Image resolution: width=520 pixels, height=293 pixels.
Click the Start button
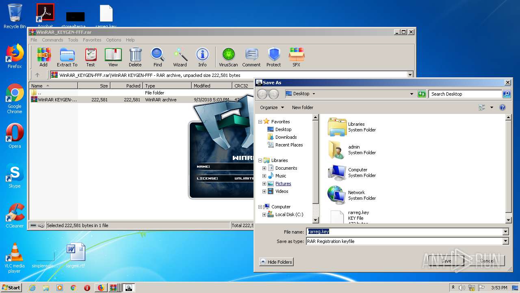pos(11,288)
